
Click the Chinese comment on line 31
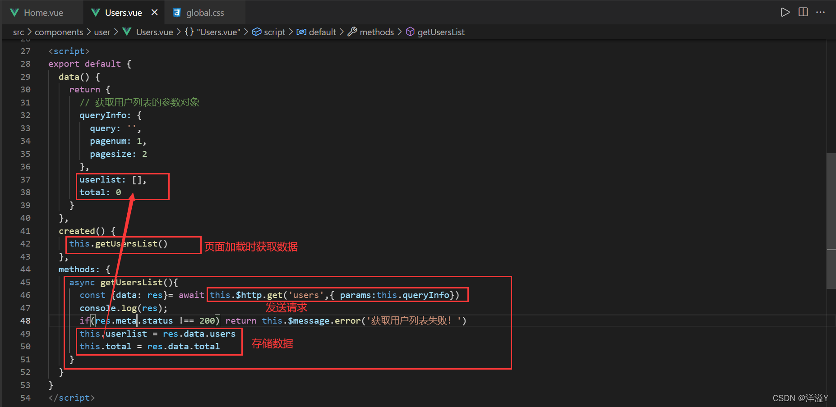pyautogui.click(x=139, y=102)
